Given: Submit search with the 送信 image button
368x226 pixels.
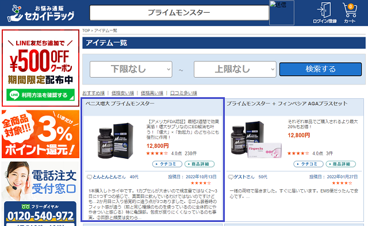Looking at the screenshot, I should (281, 13).
